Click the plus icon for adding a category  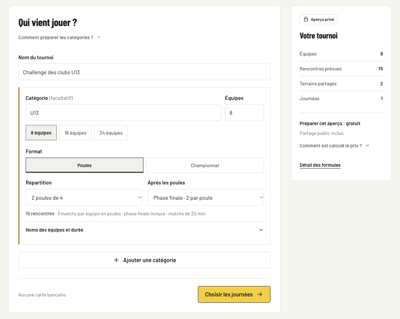point(116,260)
